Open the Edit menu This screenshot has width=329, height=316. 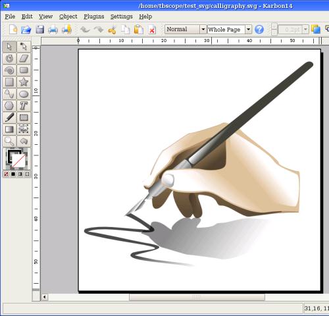click(27, 16)
